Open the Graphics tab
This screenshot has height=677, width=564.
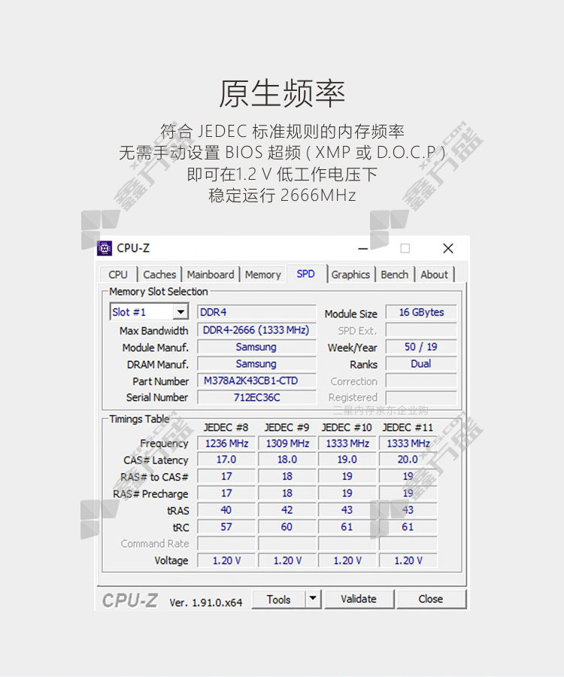[350, 275]
